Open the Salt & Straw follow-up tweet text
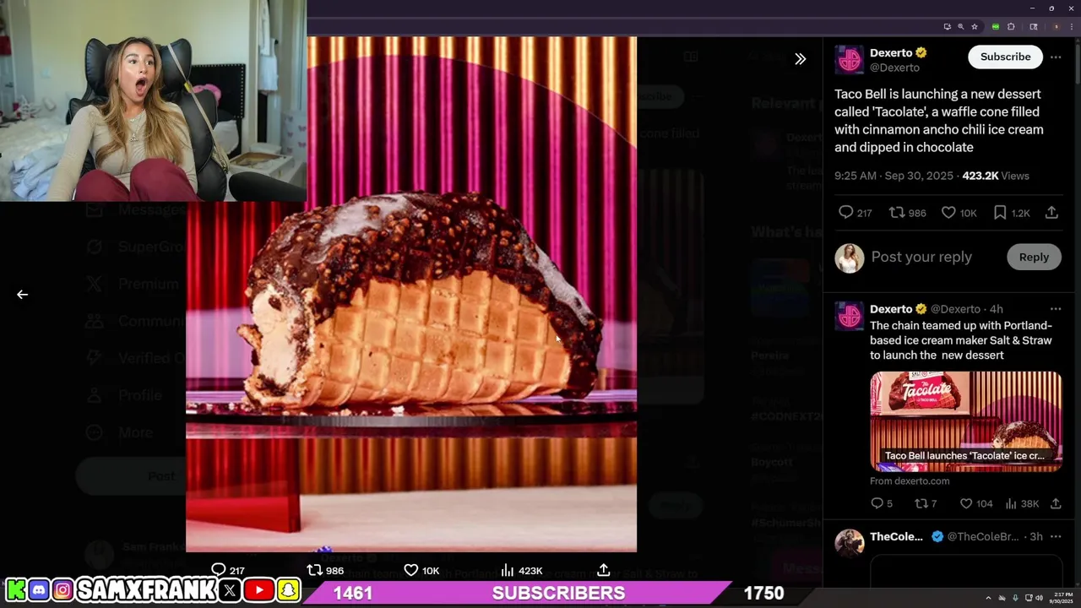This screenshot has width=1081, height=608. coord(961,340)
